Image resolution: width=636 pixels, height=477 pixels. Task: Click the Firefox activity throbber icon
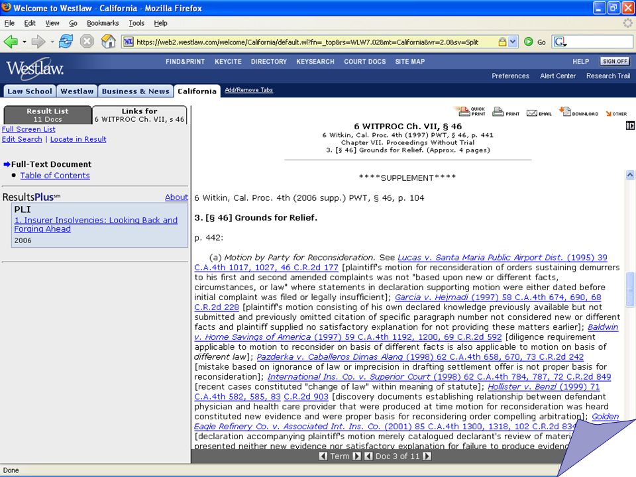[x=628, y=23]
